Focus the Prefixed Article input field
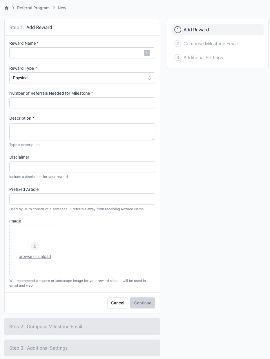Image resolution: width=270 pixels, height=359 pixels. point(82,199)
